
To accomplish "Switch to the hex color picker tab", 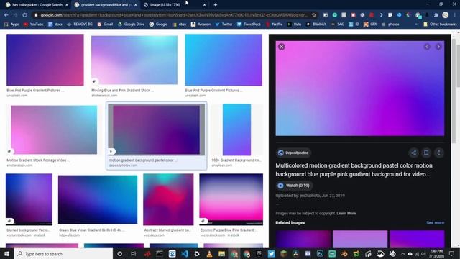I will point(37,5).
